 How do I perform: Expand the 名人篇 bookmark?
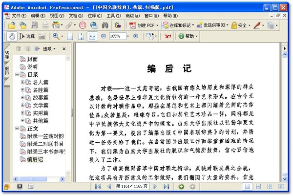click(x=22, y=82)
